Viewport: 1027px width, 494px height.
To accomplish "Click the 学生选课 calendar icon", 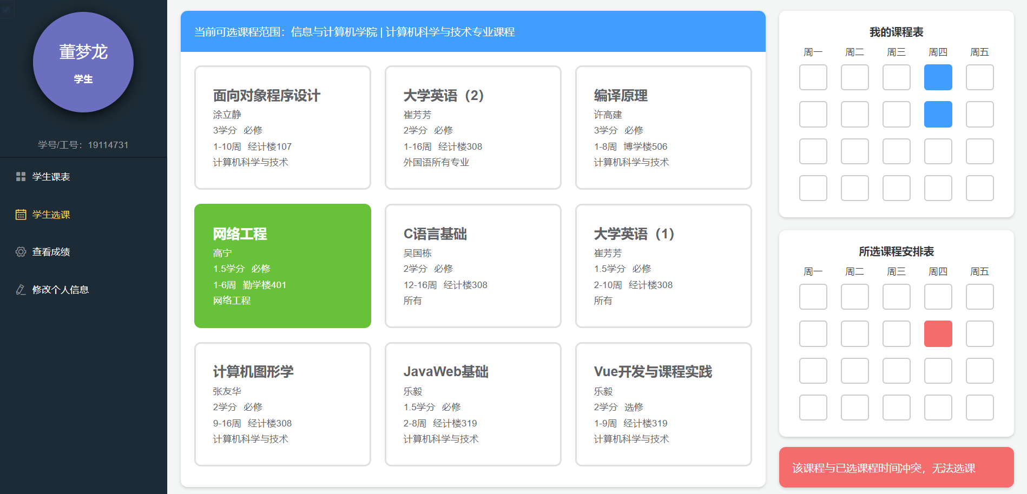I will [21, 215].
